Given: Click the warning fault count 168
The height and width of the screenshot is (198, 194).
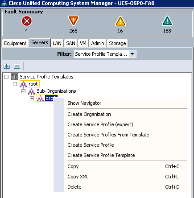Looking at the screenshot, I should coord(167,31).
